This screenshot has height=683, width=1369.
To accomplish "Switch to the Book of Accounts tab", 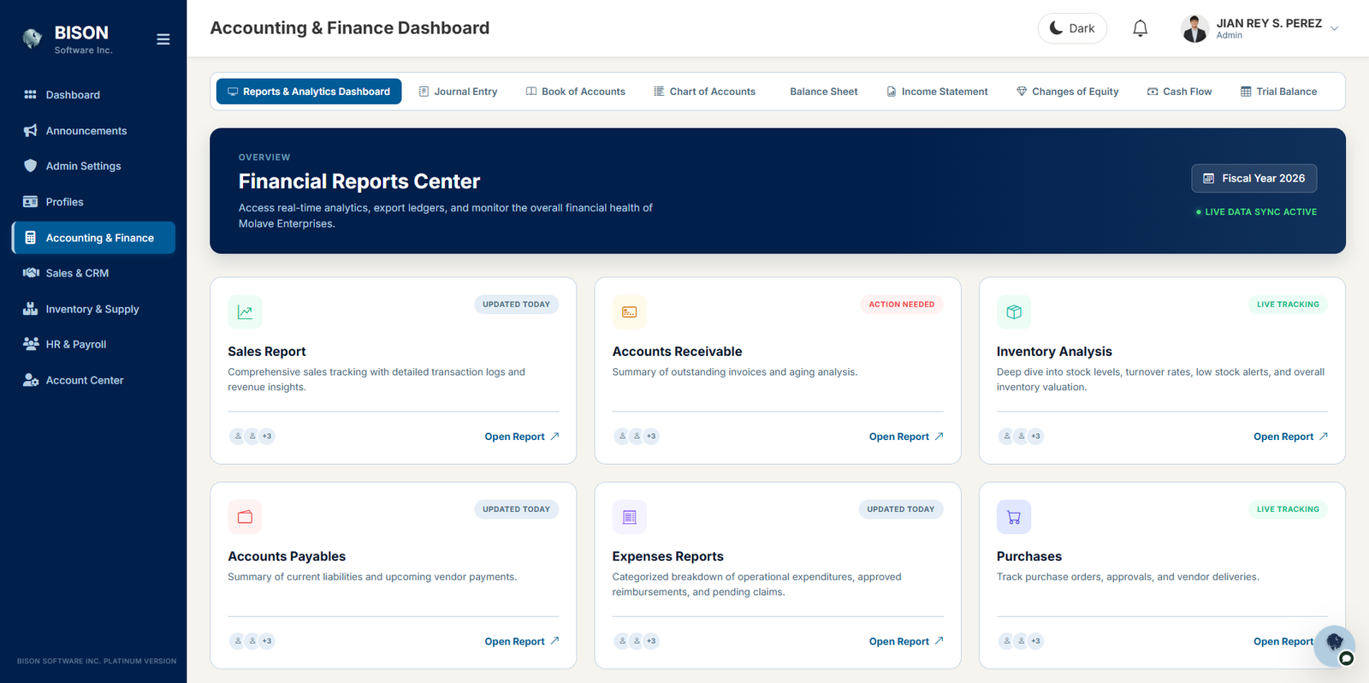I will point(576,92).
